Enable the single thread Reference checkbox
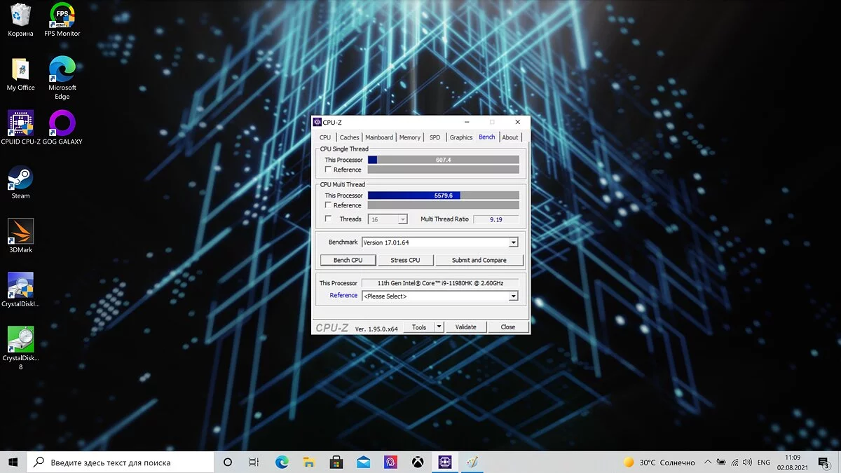The image size is (841, 473). coord(328,170)
